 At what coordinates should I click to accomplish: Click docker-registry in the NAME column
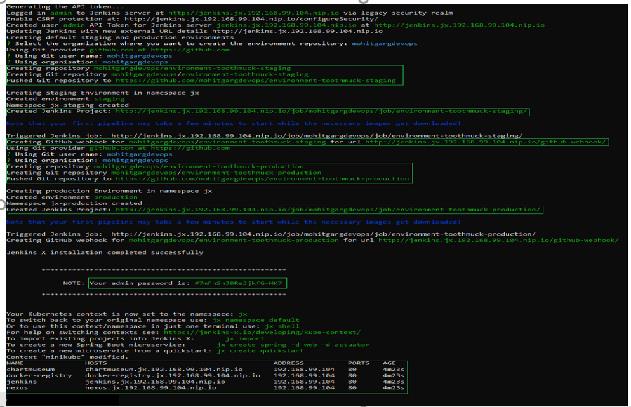39,375
